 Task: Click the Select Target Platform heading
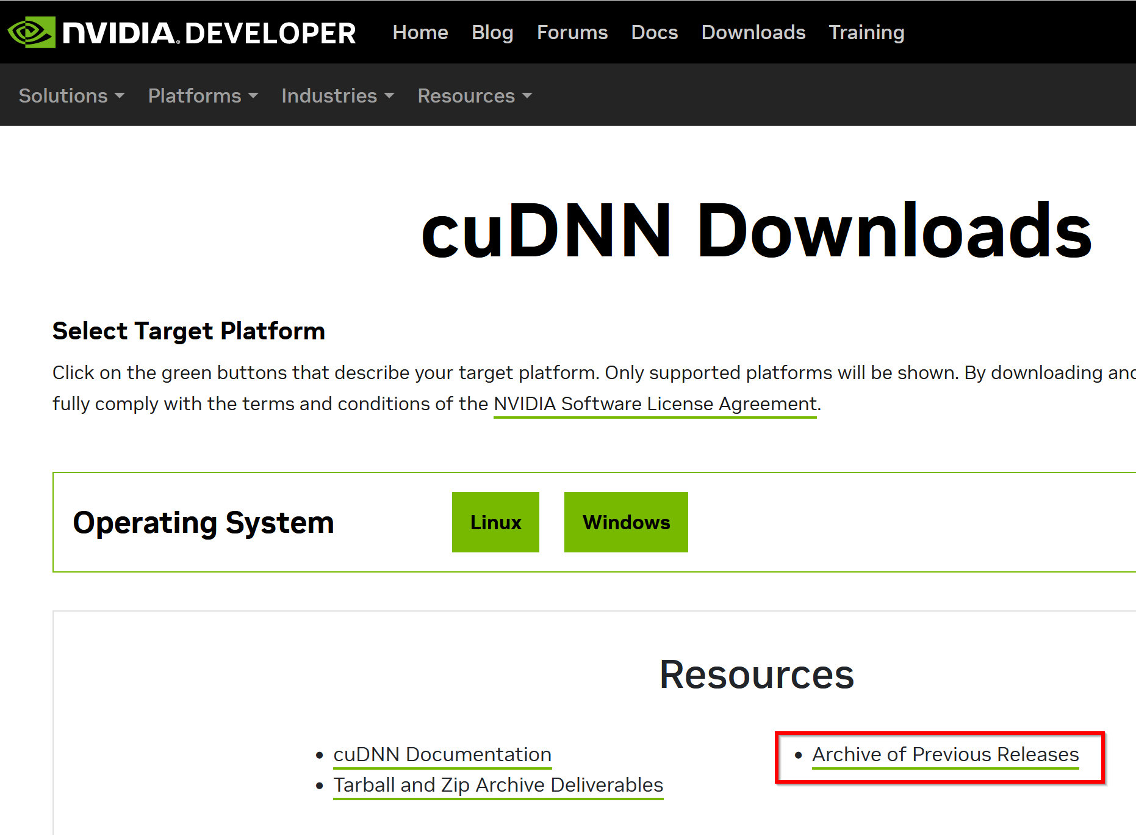coord(189,331)
